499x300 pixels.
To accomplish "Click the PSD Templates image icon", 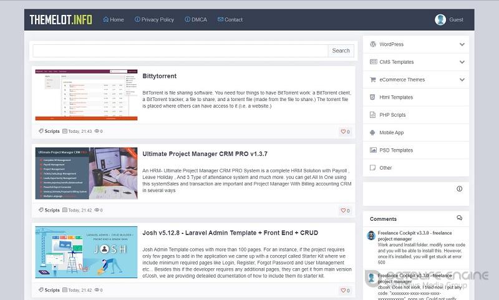I will click(373, 150).
